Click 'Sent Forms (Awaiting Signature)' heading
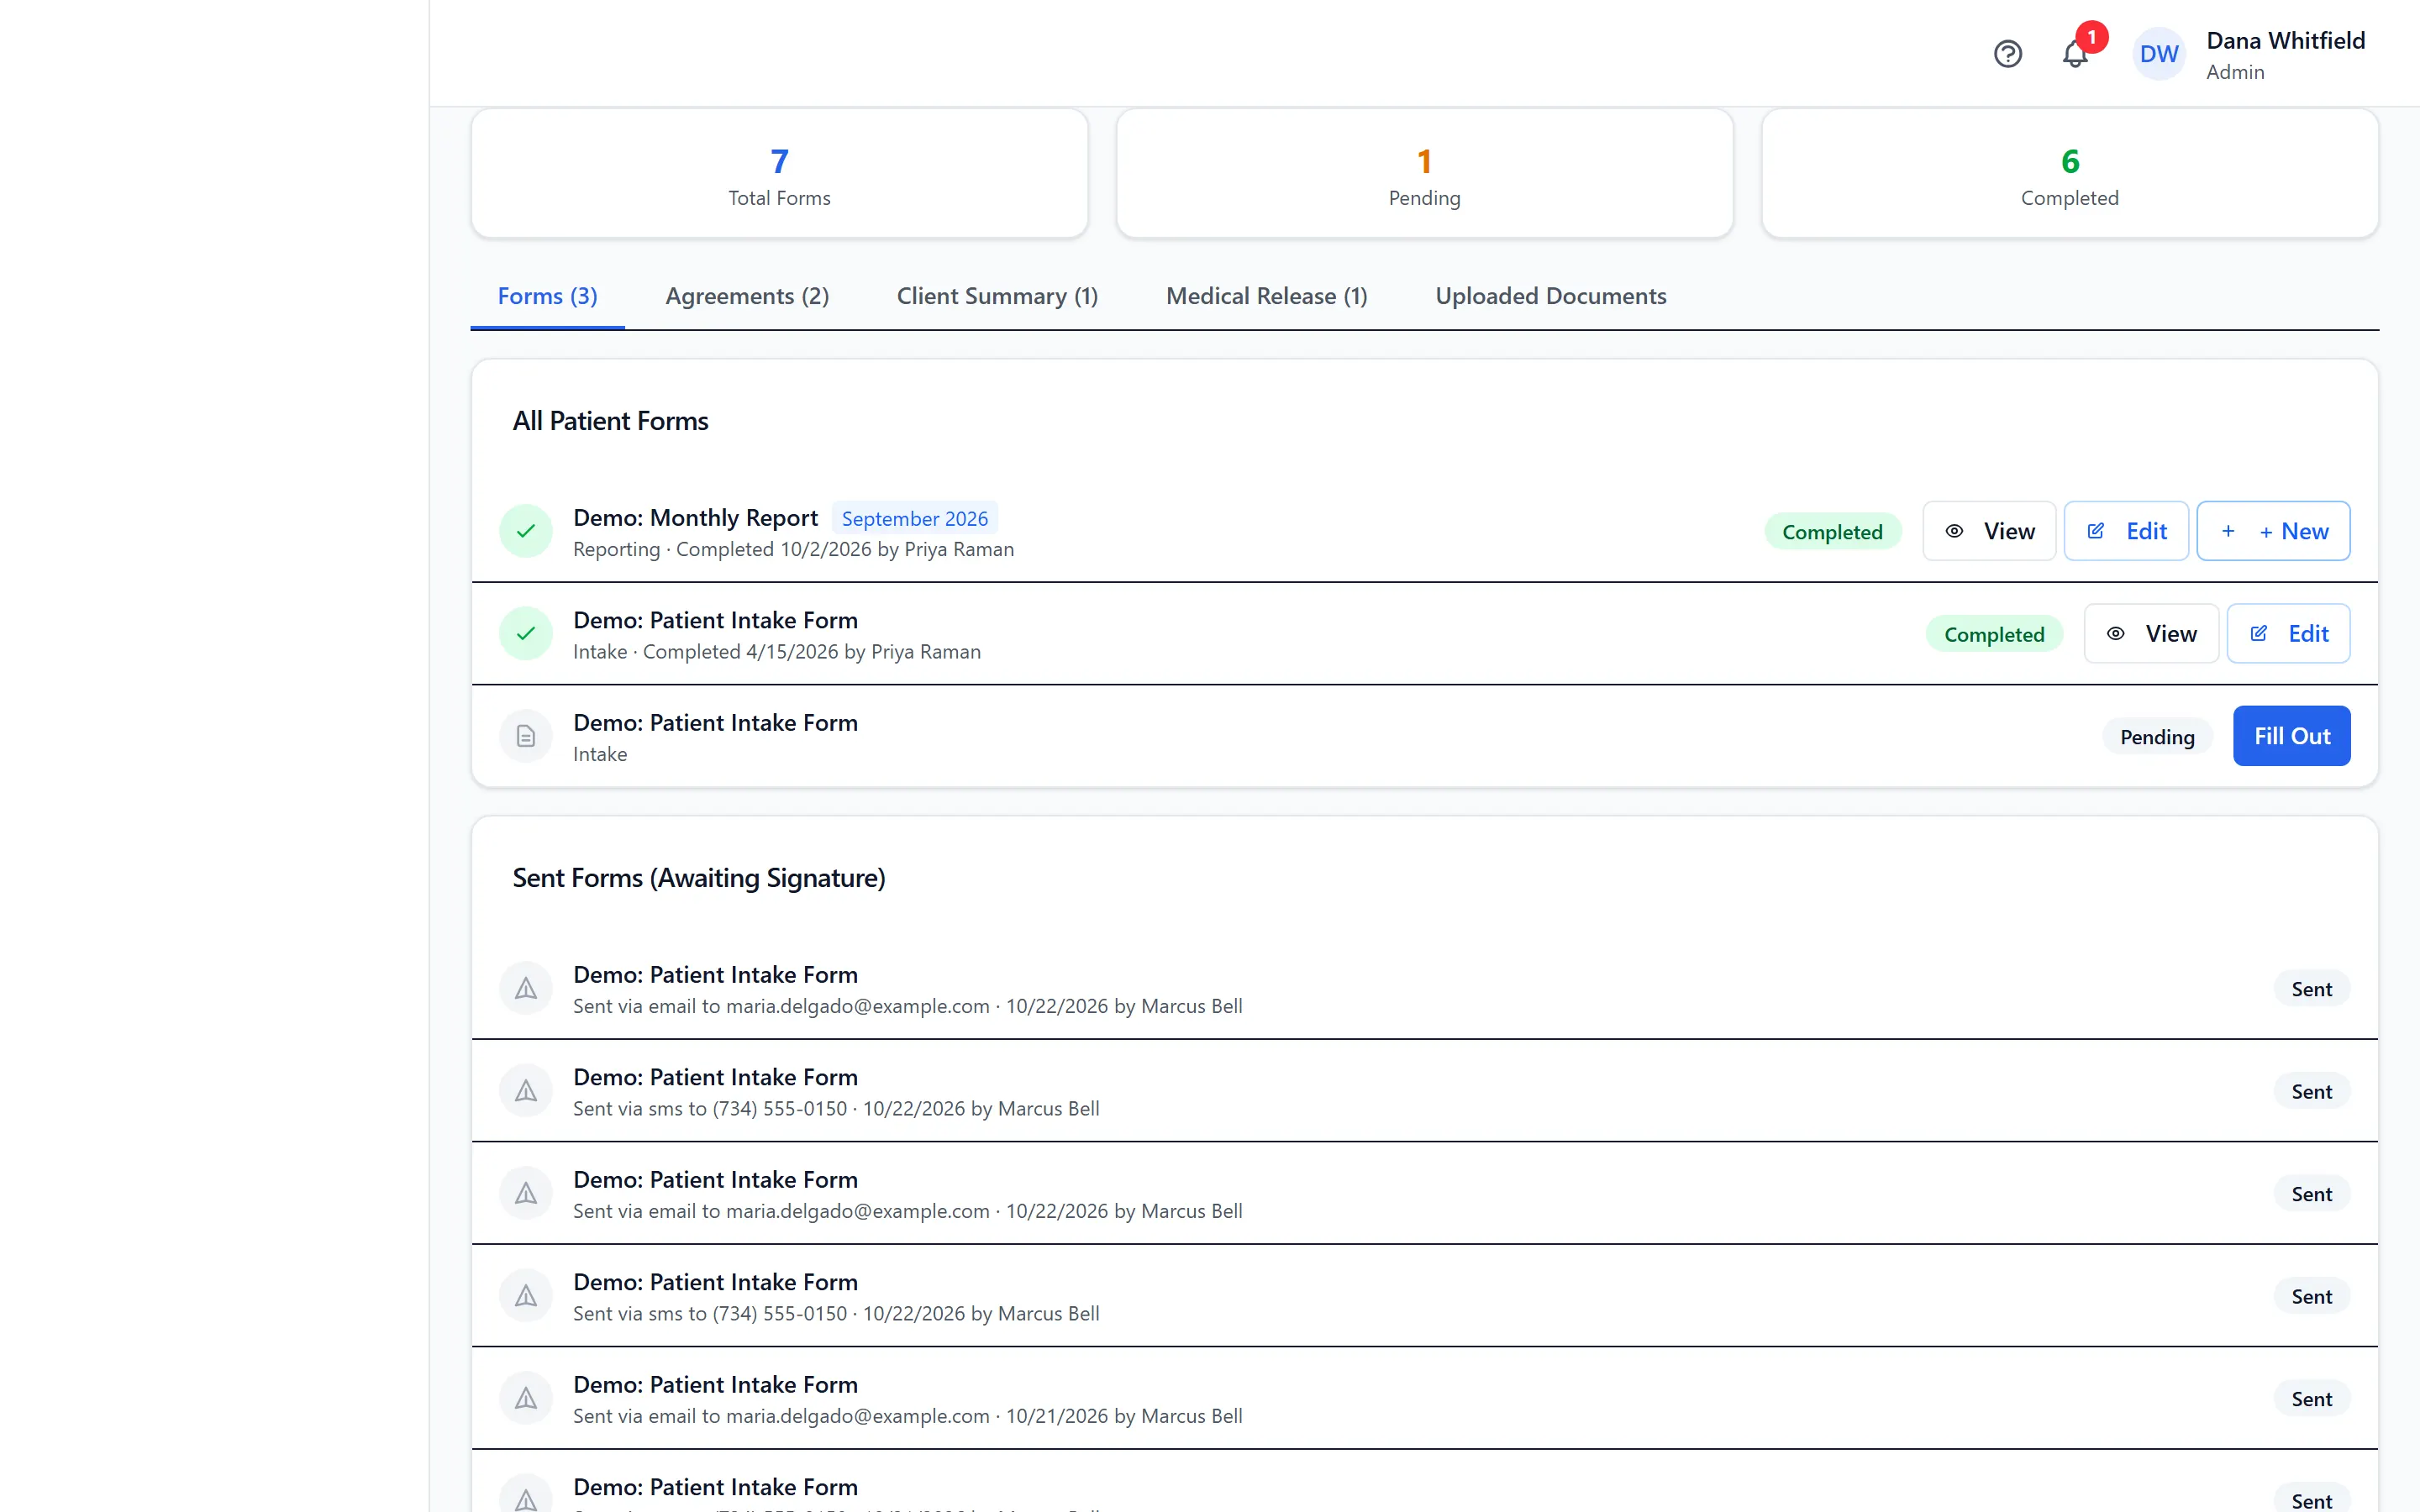This screenshot has width=2420, height=1512. coord(698,878)
